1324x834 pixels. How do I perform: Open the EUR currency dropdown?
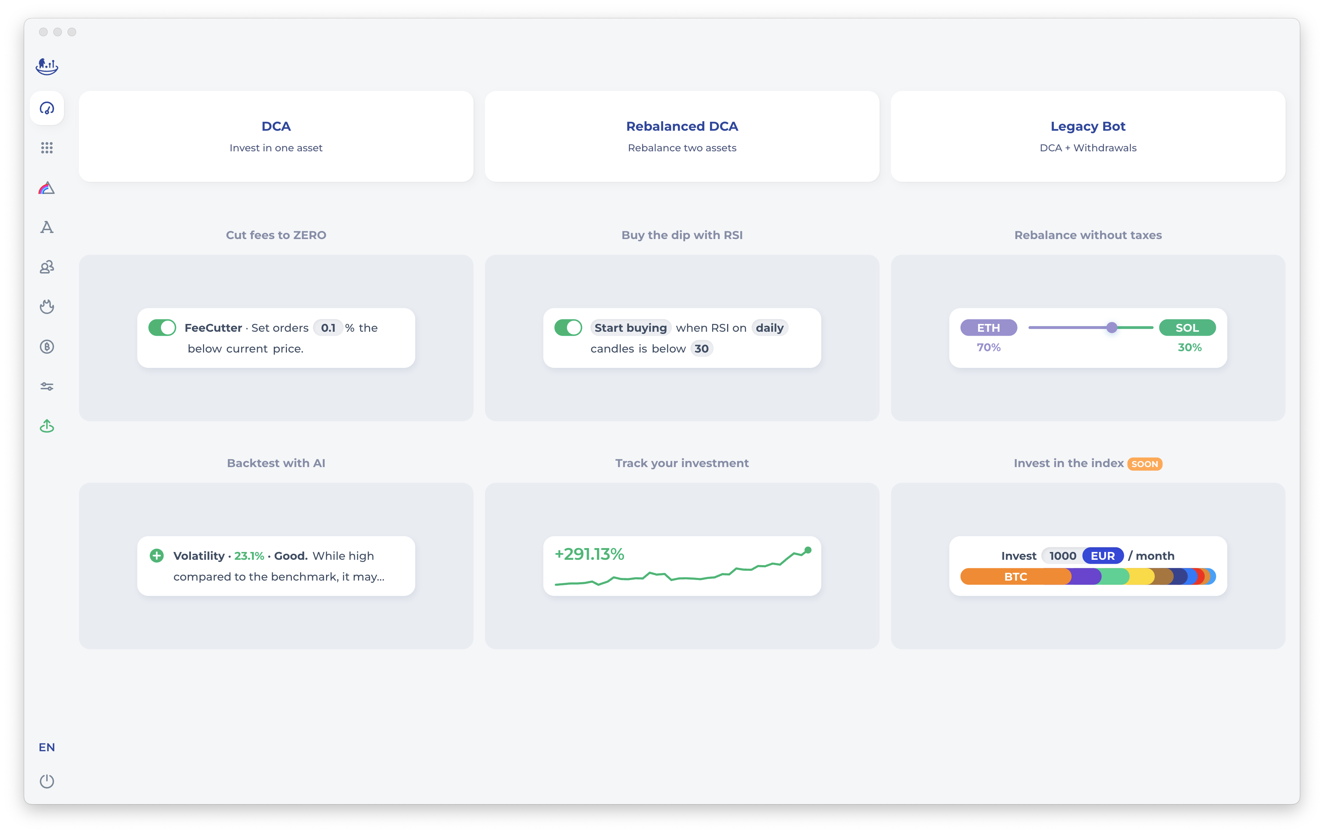tap(1103, 556)
